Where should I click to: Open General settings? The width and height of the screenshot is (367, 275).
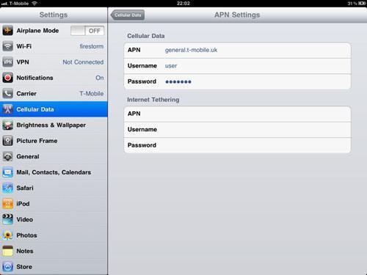(54, 156)
